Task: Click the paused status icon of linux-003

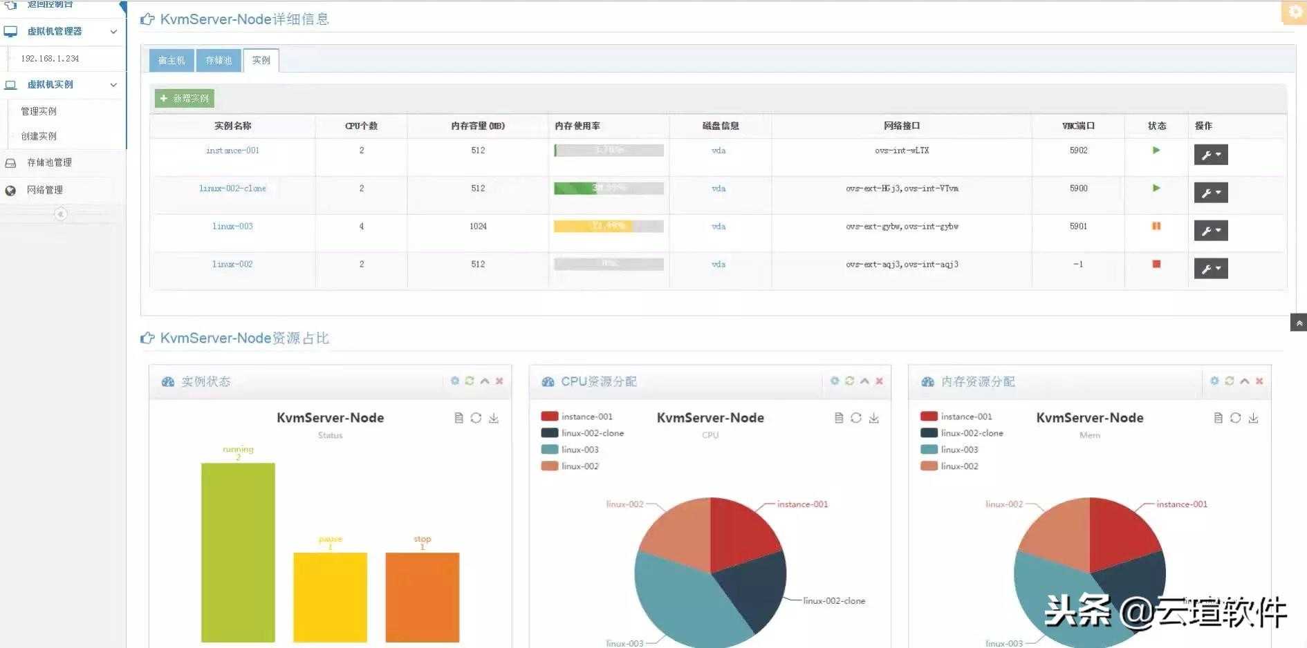Action: [1156, 226]
